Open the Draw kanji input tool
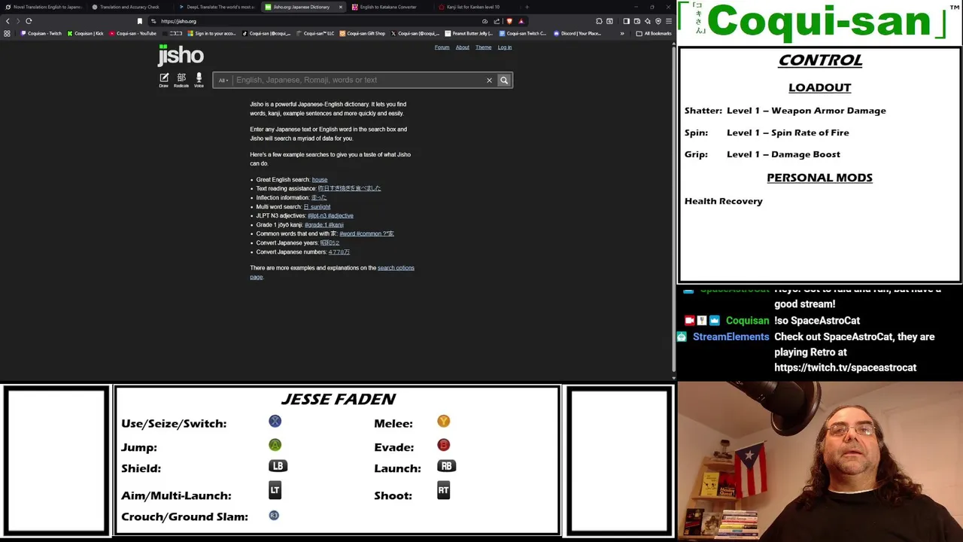 tap(164, 80)
